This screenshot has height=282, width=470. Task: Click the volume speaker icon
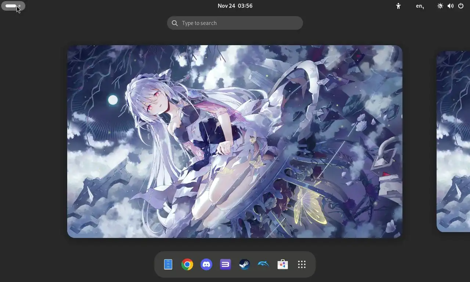pyautogui.click(x=450, y=6)
